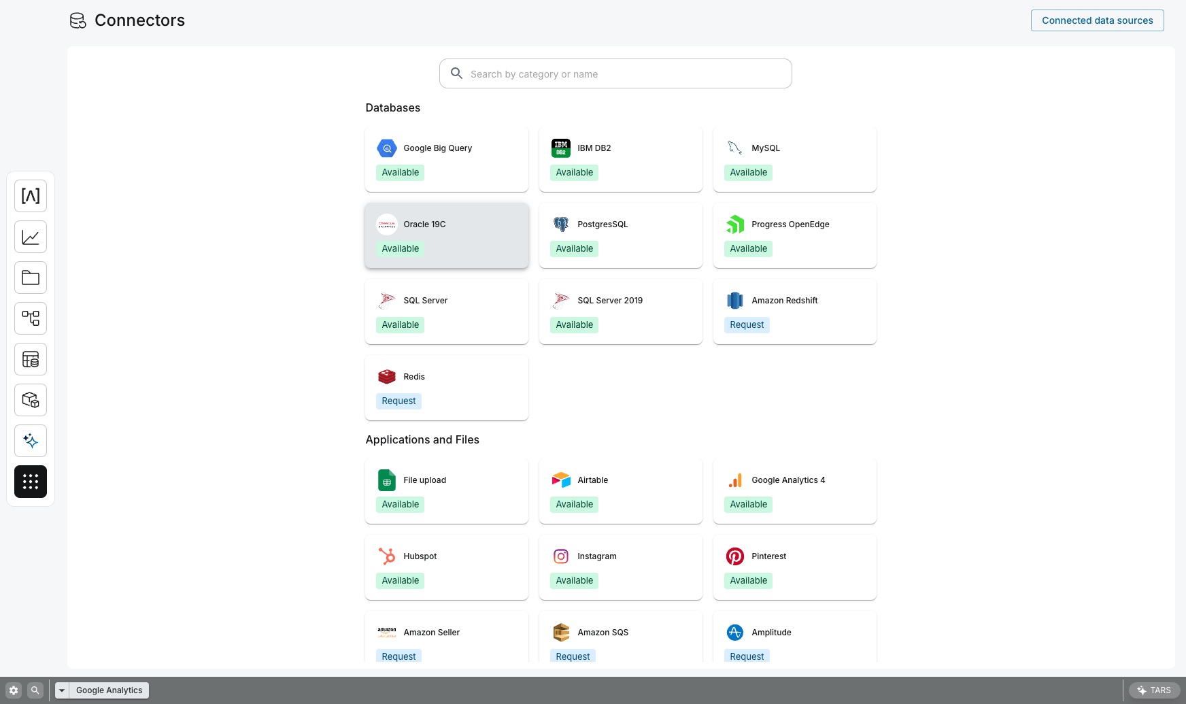Click the SQL Server 2019 connector name
The image size is (1186, 704).
pos(610,301)
